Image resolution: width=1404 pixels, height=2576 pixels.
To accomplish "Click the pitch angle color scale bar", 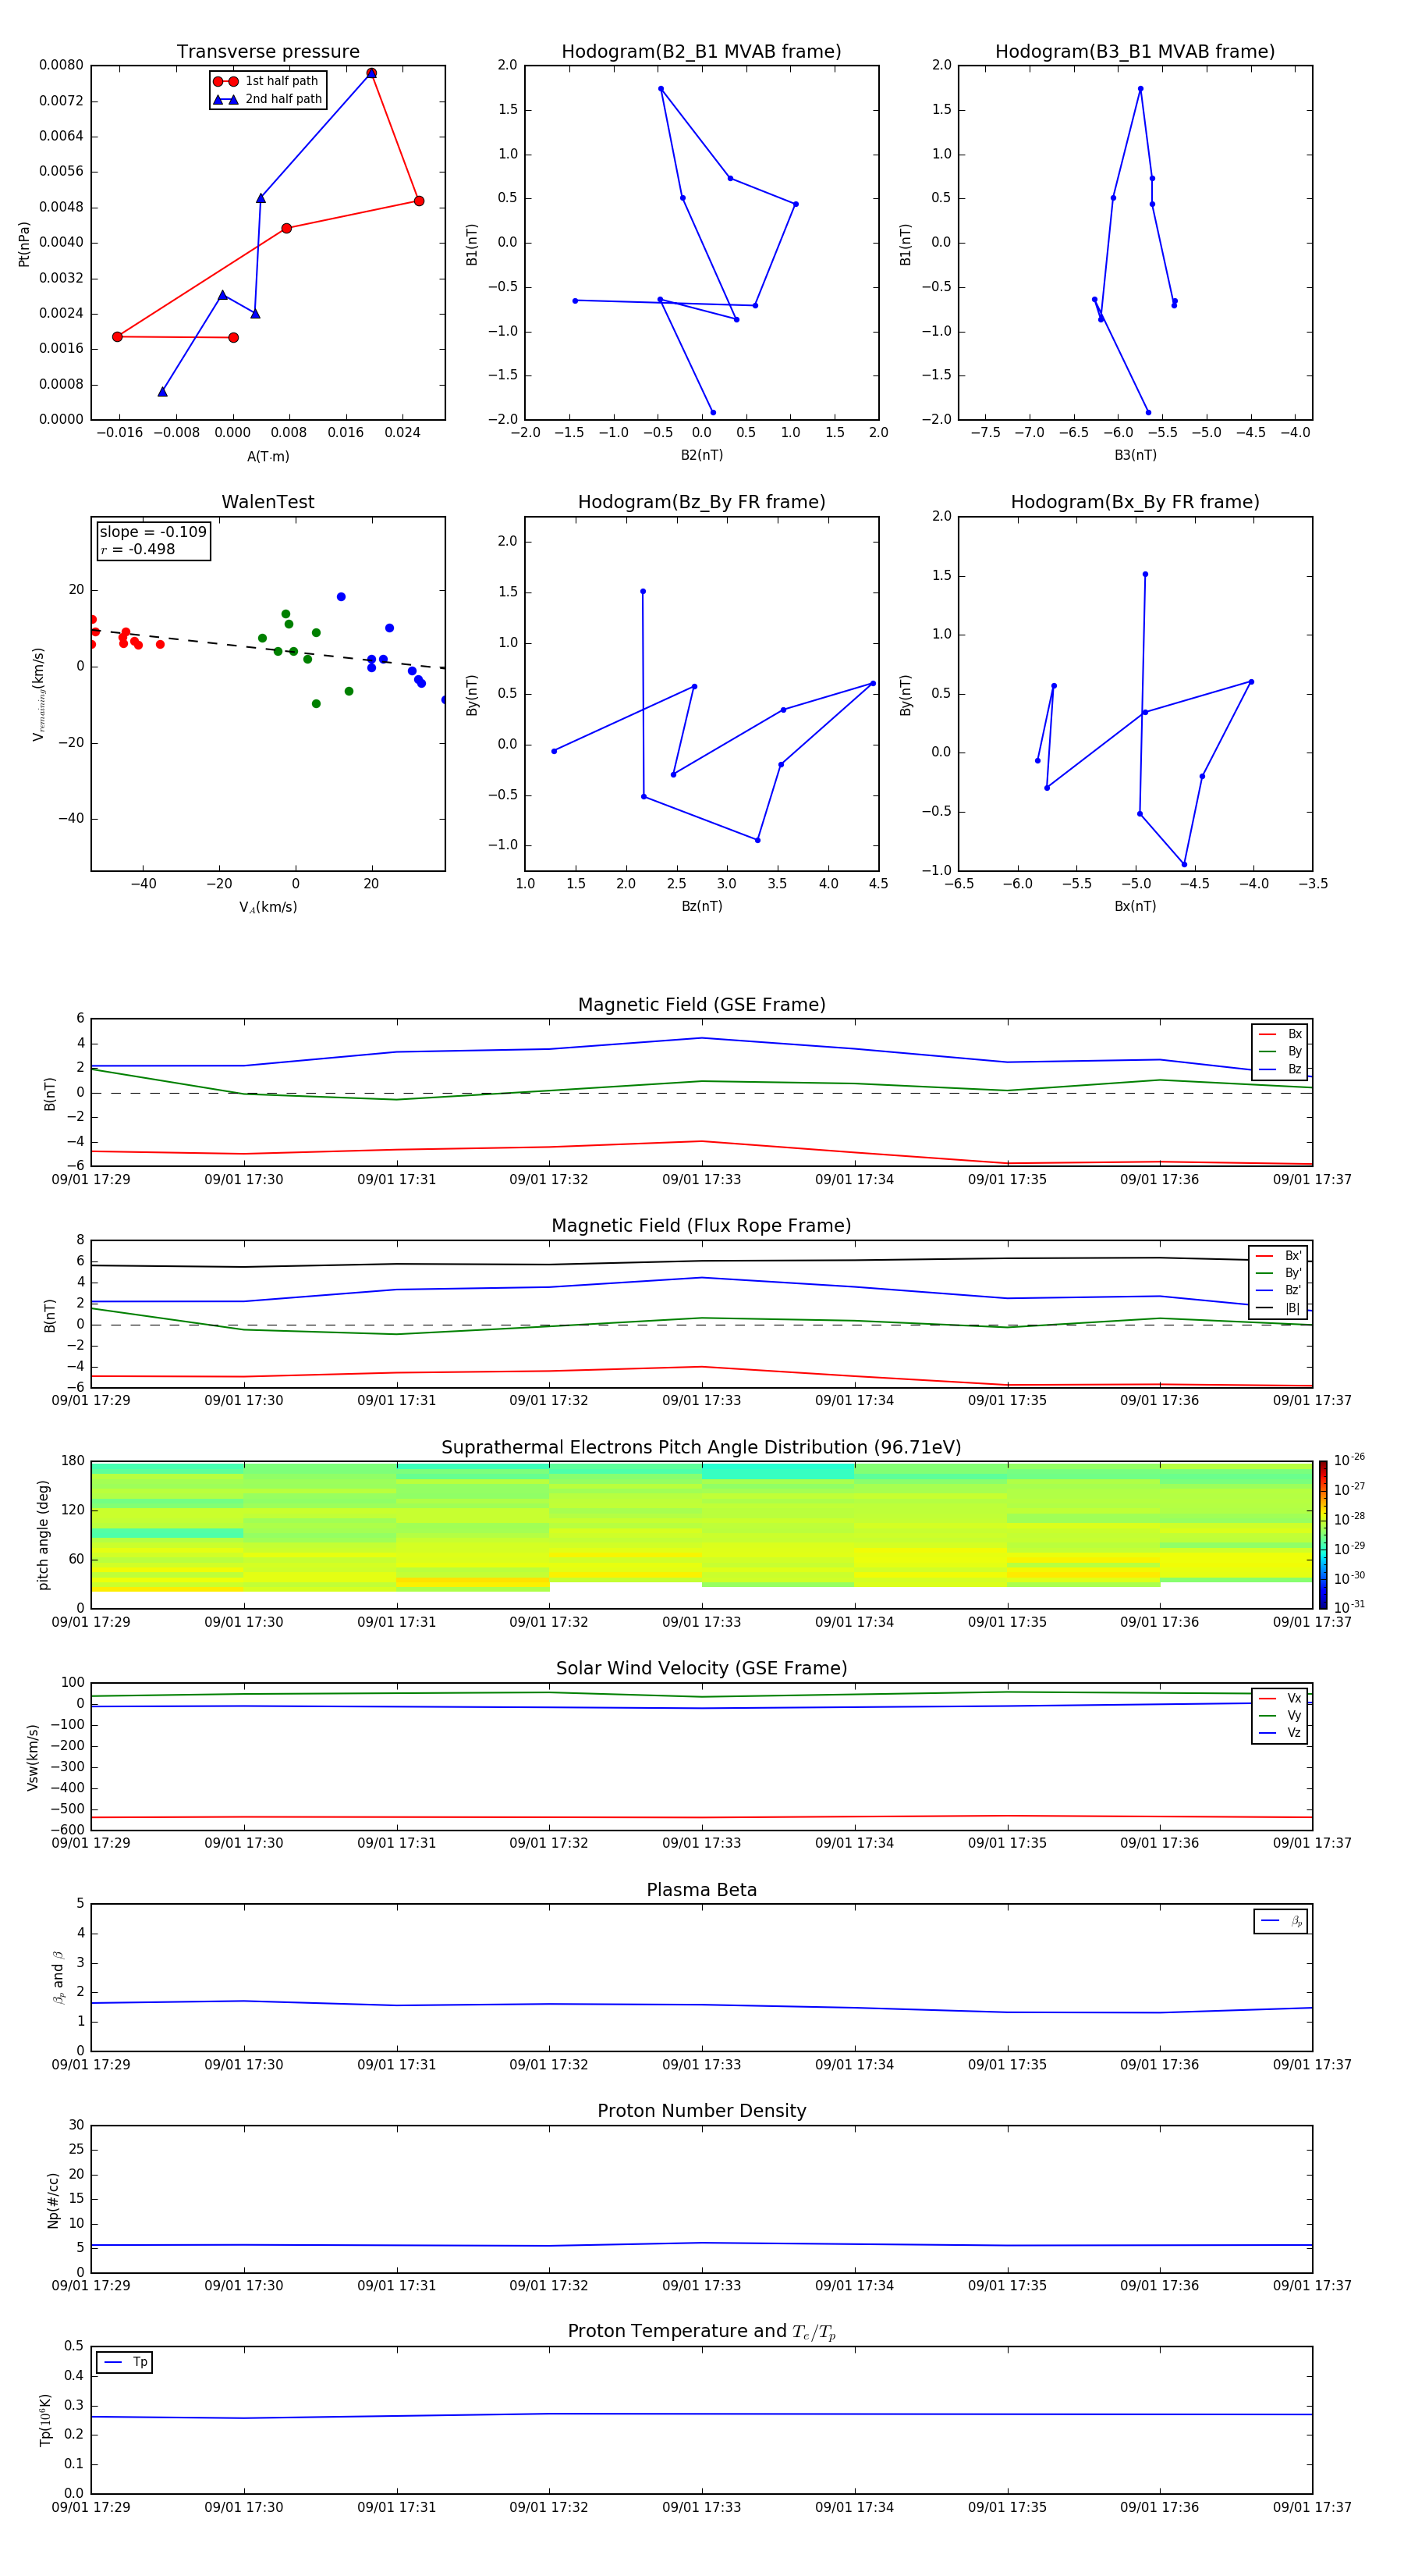I will point(1323,1535).
